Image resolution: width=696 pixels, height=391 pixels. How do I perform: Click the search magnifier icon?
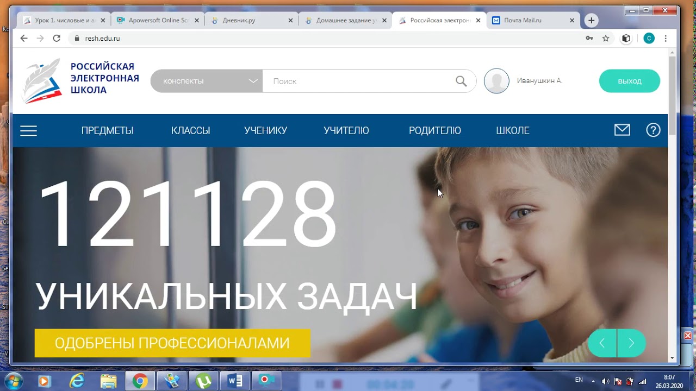click(x=461, y=81)
